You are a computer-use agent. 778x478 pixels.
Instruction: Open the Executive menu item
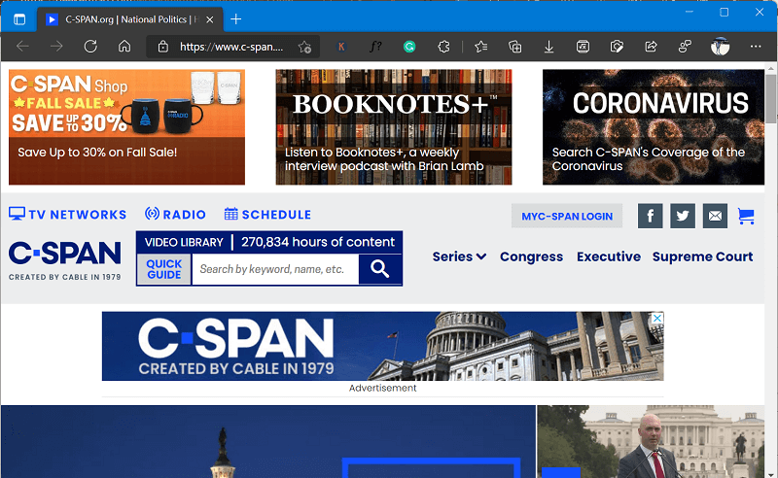coord(609,256)
